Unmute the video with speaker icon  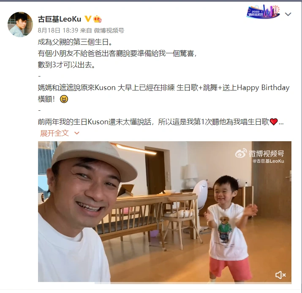pyautogui.click(x=280, y=275)
